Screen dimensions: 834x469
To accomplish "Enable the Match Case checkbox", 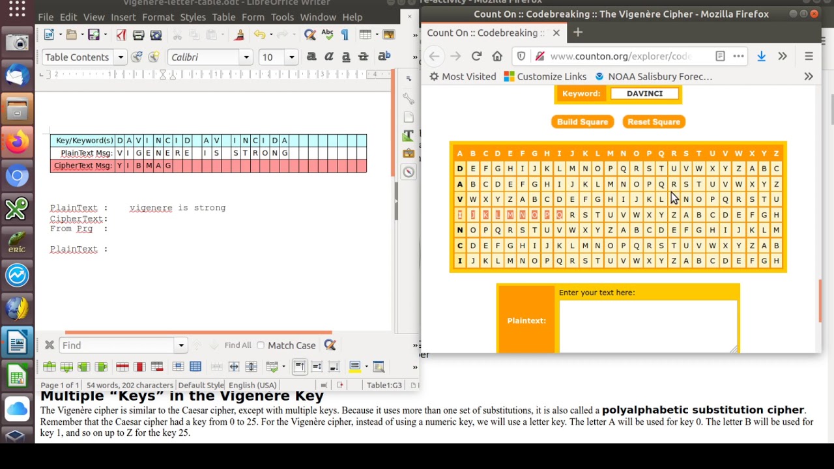I will 261,345.
